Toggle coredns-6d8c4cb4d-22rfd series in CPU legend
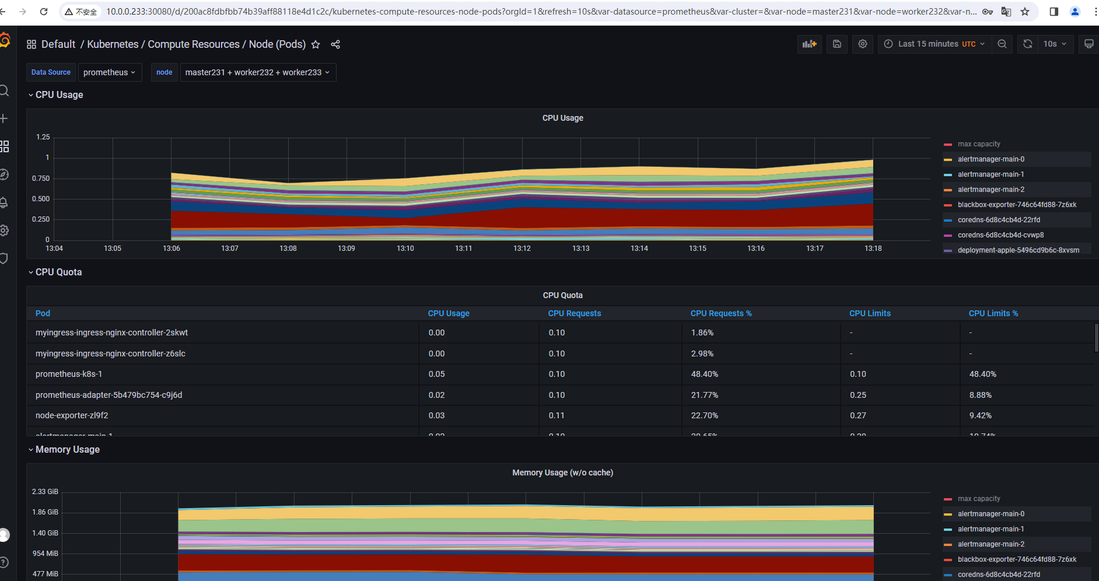This screenshot has height=581, width=1099. 999,220
